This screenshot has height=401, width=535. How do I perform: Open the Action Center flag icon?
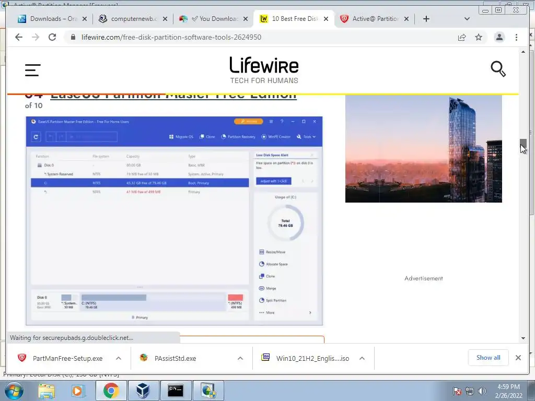457,391
